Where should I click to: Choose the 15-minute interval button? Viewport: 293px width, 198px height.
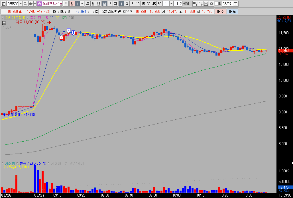pos(143,3)
